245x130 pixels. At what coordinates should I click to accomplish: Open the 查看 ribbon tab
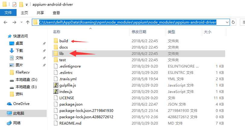pyautogui.click(x=56, y=13)
